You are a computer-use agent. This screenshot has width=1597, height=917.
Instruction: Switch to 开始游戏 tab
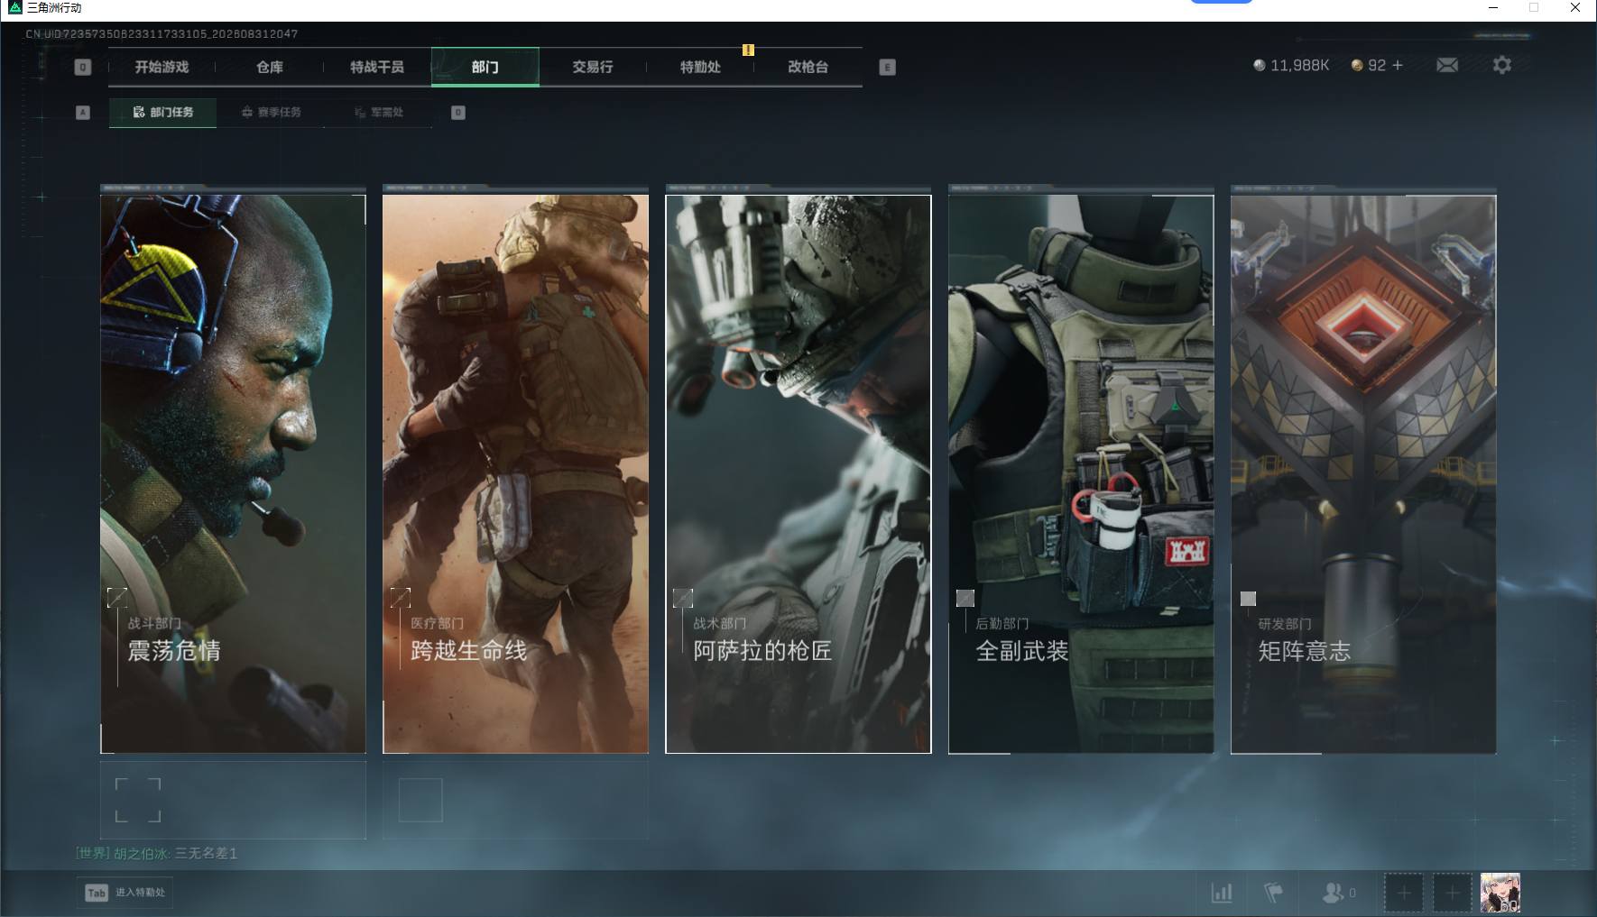pyautogui.click(x=162, y=67)
